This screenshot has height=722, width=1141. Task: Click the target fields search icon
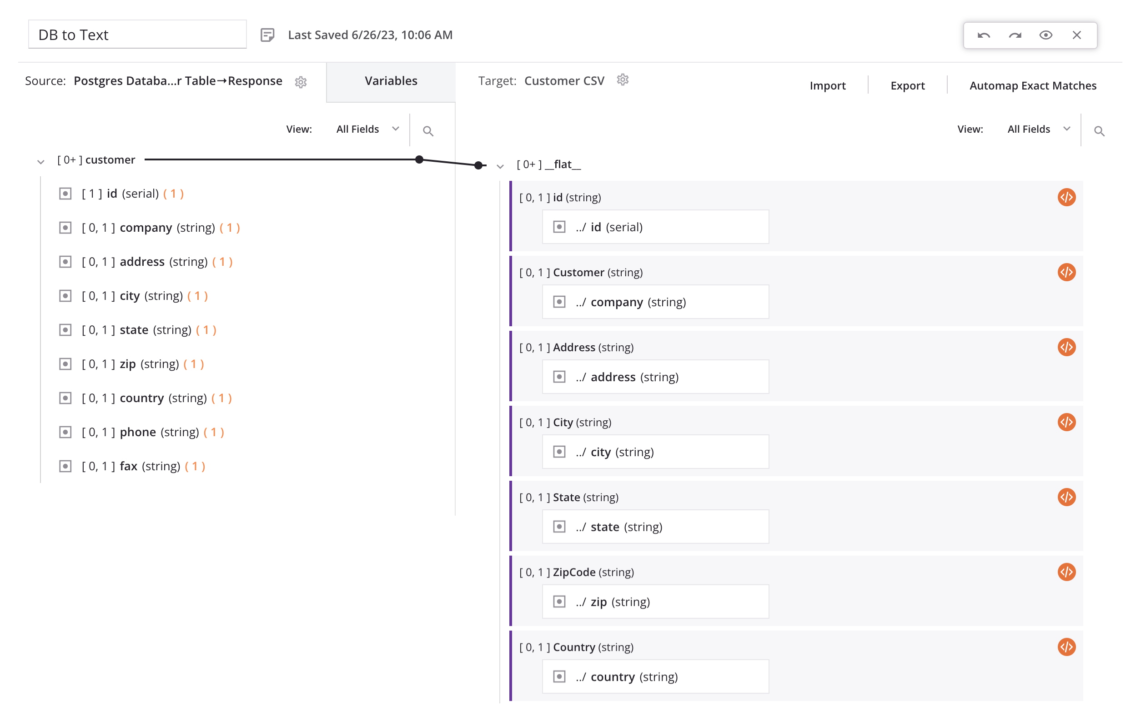[x=1099, y=131]
